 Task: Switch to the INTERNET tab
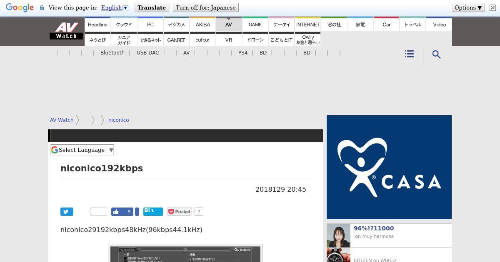[307, 24]
